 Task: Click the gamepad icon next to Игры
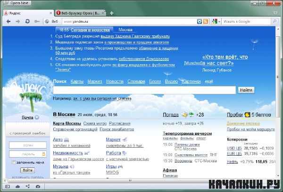coord(120,167)
